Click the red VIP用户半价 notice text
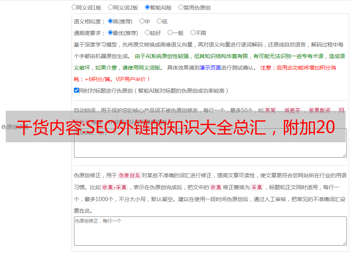The image size is (351, 253). tap(133, 79)
